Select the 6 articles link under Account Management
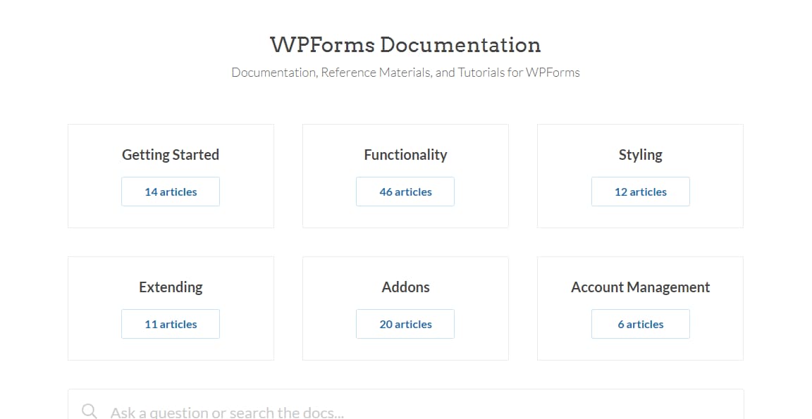 (640, 323)
